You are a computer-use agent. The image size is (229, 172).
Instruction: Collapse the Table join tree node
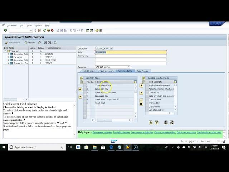pos(5,51)
